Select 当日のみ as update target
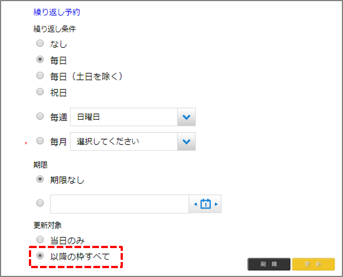The height and width of the screenshot is (277, 343). (40, 240)
